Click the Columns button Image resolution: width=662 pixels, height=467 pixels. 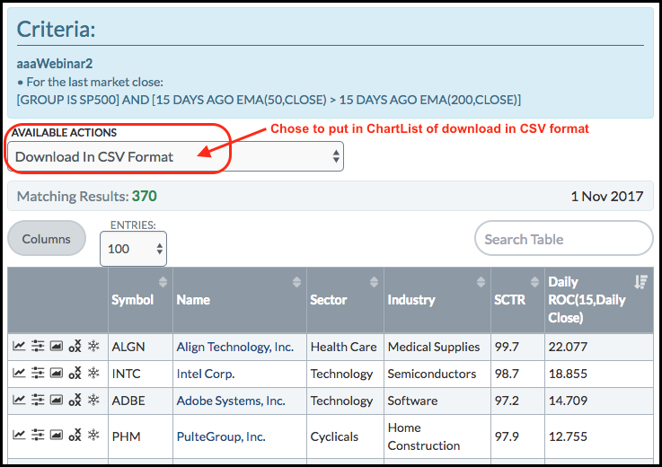(47, 239)
